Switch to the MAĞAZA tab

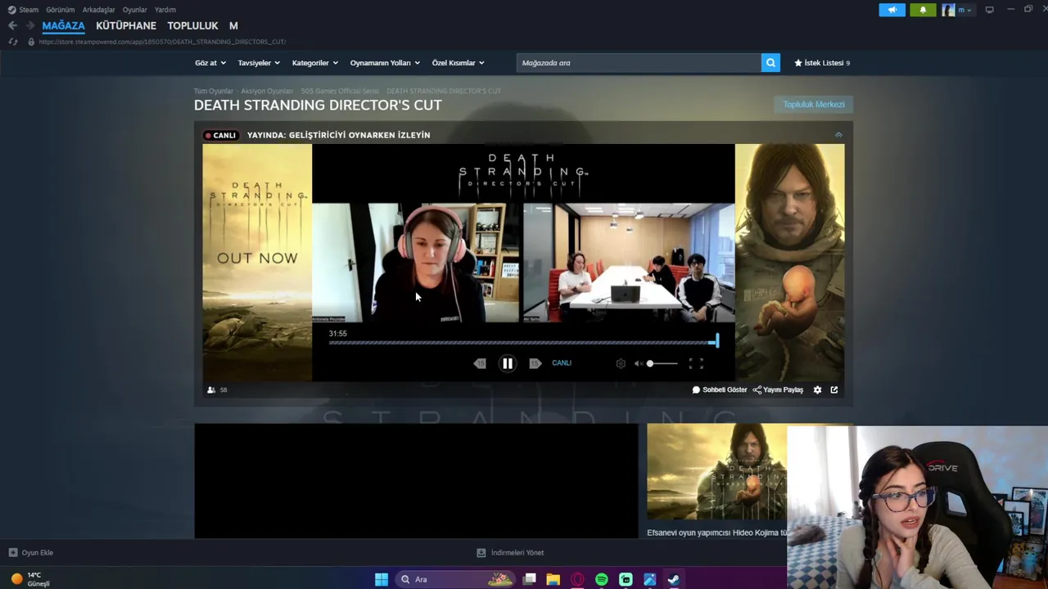pos(63,25)
